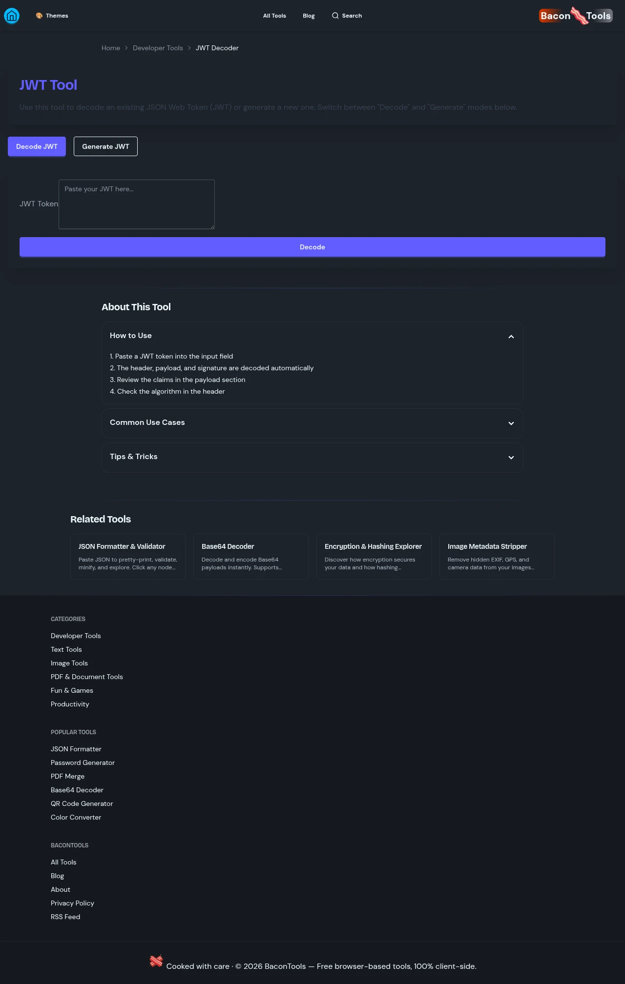Click inside the JWT Token text area
625x984 pixels.
point(137,204)
